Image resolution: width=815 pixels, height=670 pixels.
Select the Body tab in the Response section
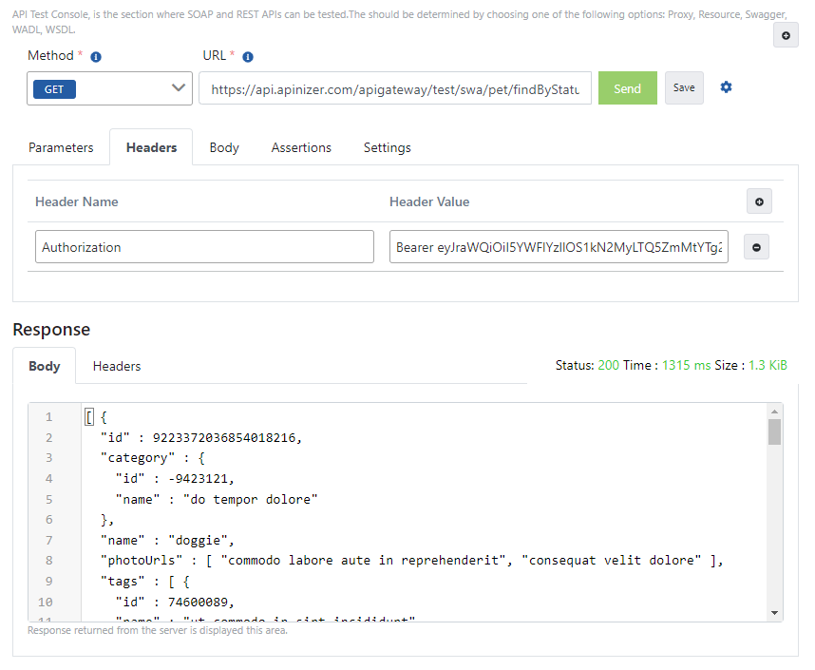click(44, 366)
